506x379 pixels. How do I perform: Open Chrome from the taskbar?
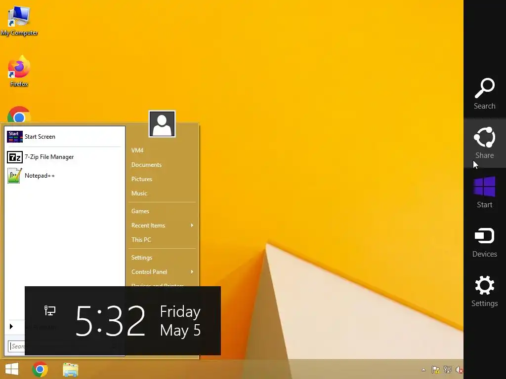tap(40, 369)
